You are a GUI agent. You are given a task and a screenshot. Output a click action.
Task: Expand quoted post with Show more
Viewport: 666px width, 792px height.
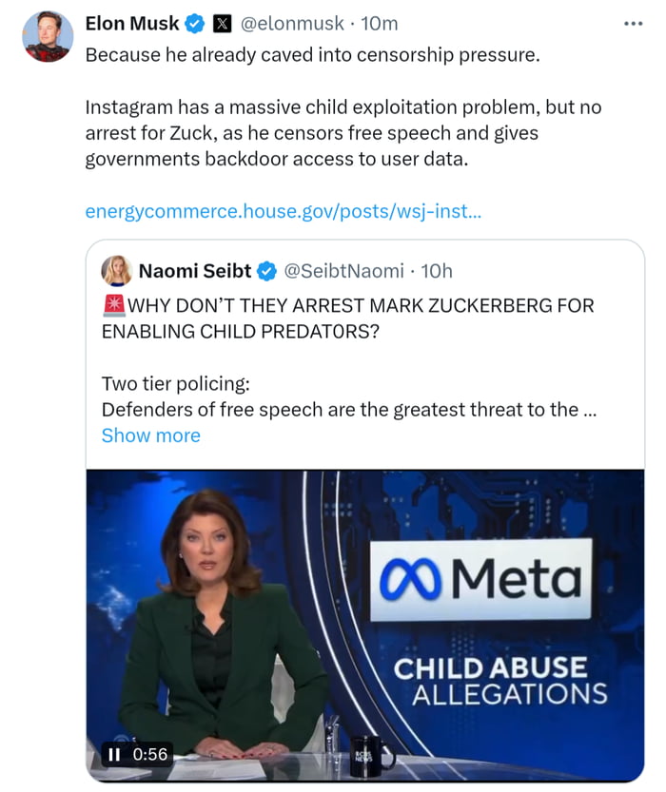(150, 435)
